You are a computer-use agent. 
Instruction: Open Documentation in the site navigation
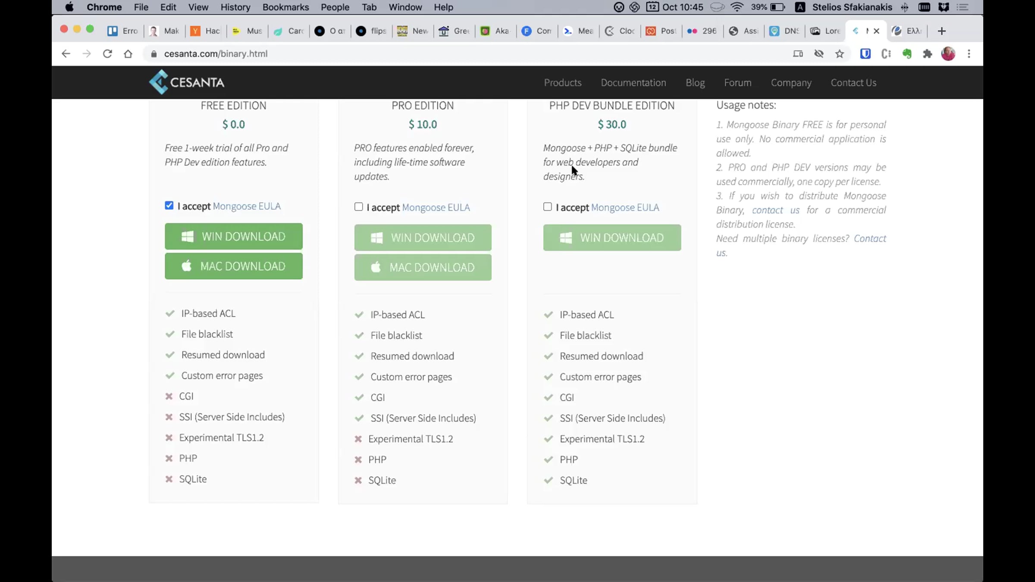tap(634, 82)
